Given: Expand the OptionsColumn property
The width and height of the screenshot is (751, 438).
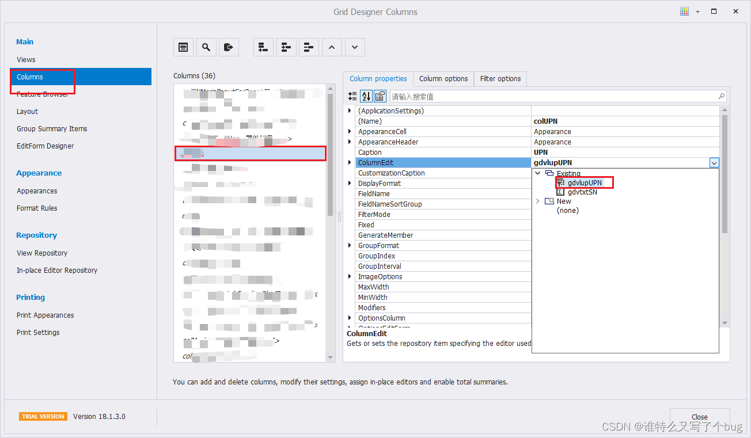Looking at the screenshot, I should point(350,318).
